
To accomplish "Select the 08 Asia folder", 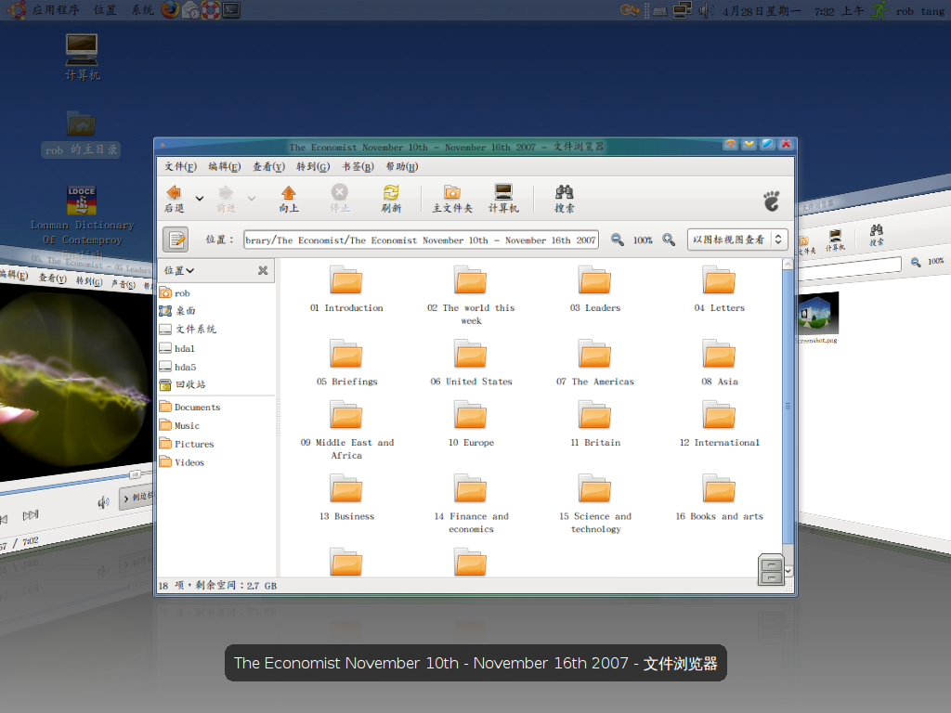I will (x=720, y=363).
